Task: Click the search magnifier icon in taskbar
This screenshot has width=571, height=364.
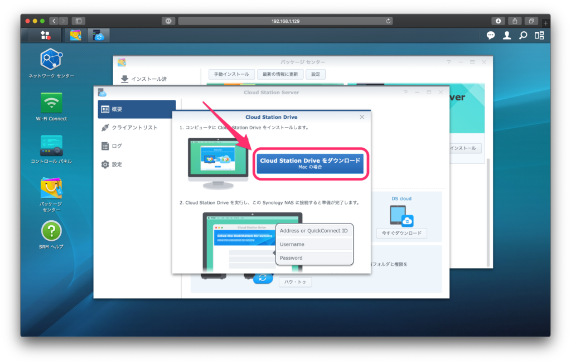Action: pos(523,36)
